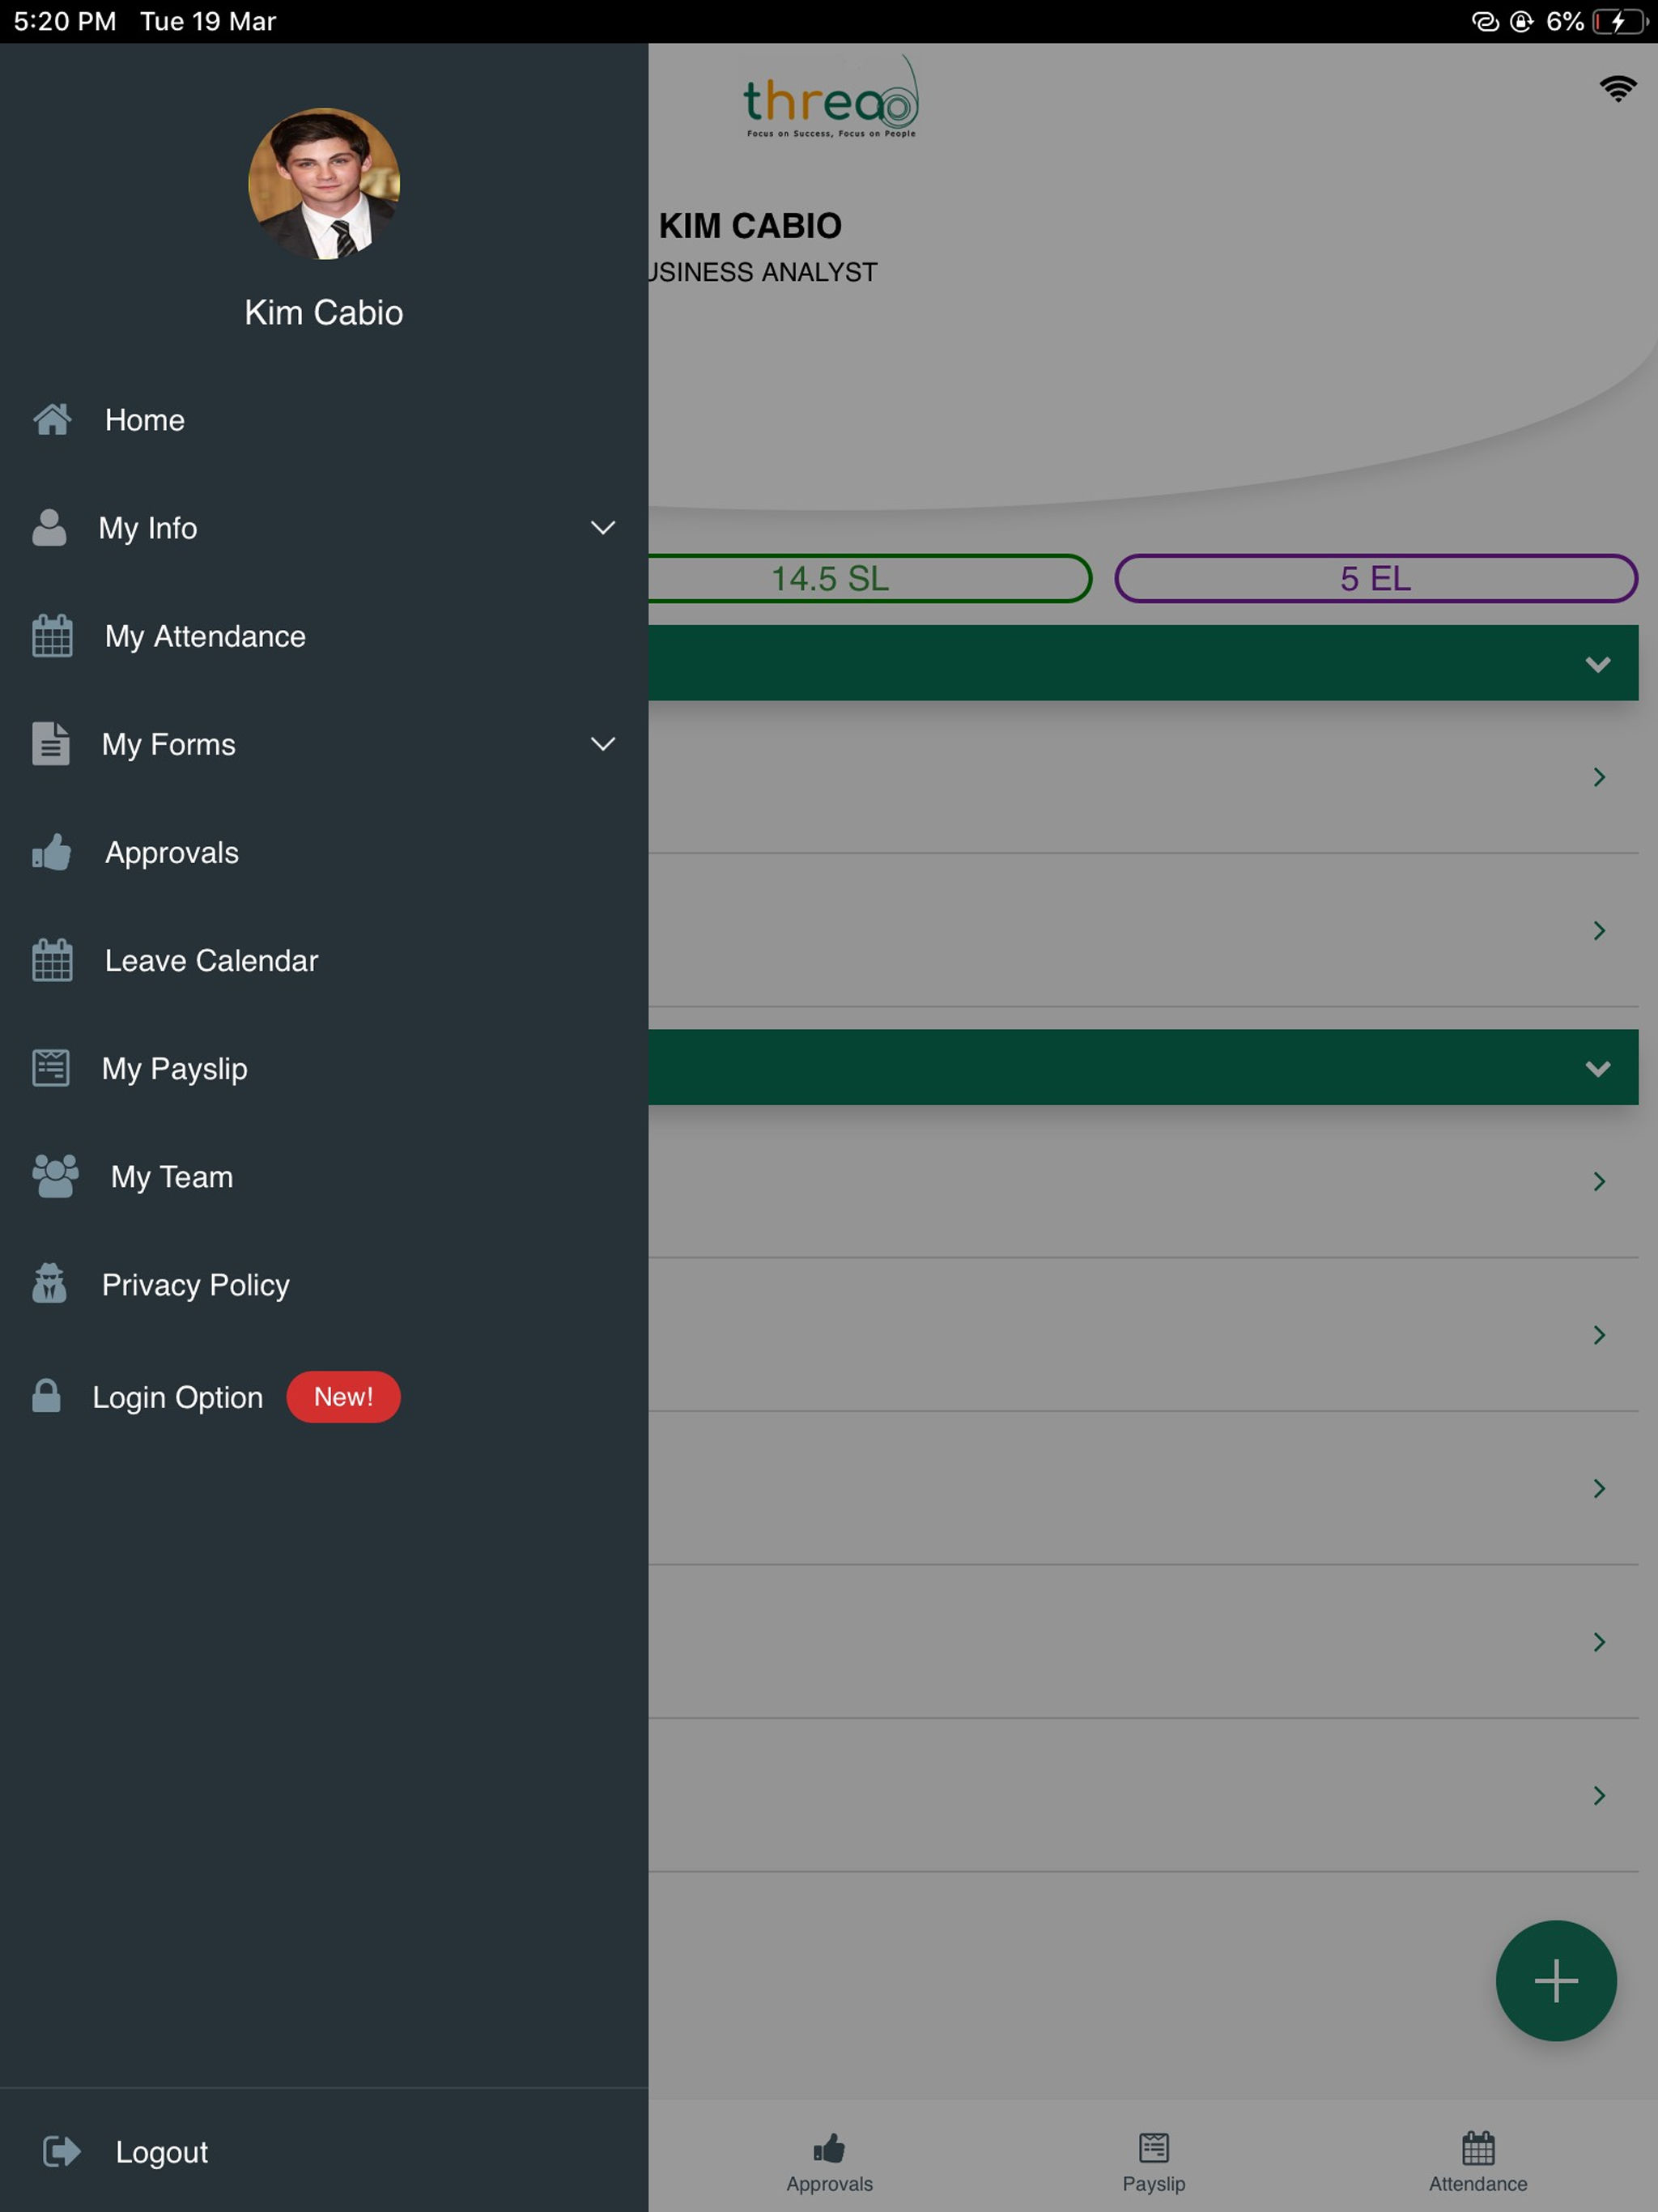Click the green plus floating button
Screen dimensions: 1658x2212
(x=1556, y=1981)
